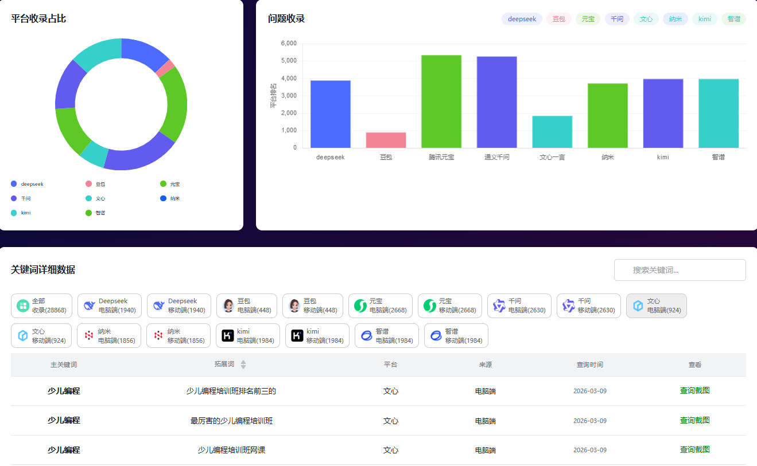This screenshot has width=757, height=466.
Task: Click the 元宝 电脑端 green logo
Action: pos(360,306)
